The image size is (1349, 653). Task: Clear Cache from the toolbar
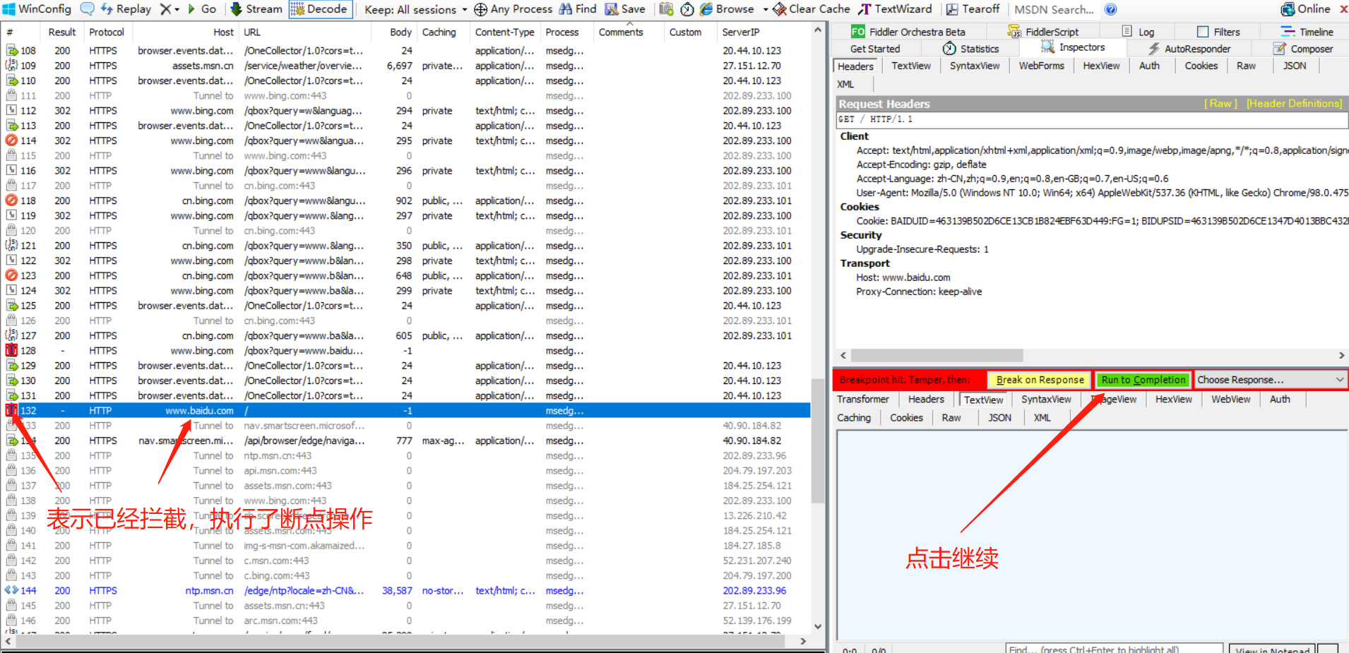coord(812,9)
